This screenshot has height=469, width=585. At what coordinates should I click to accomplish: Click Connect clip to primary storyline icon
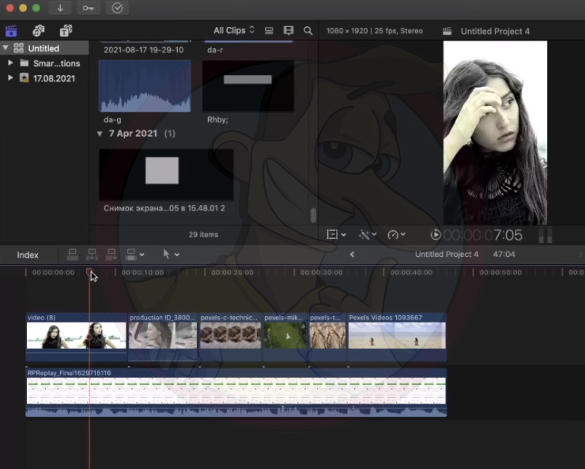pos(73,255)
